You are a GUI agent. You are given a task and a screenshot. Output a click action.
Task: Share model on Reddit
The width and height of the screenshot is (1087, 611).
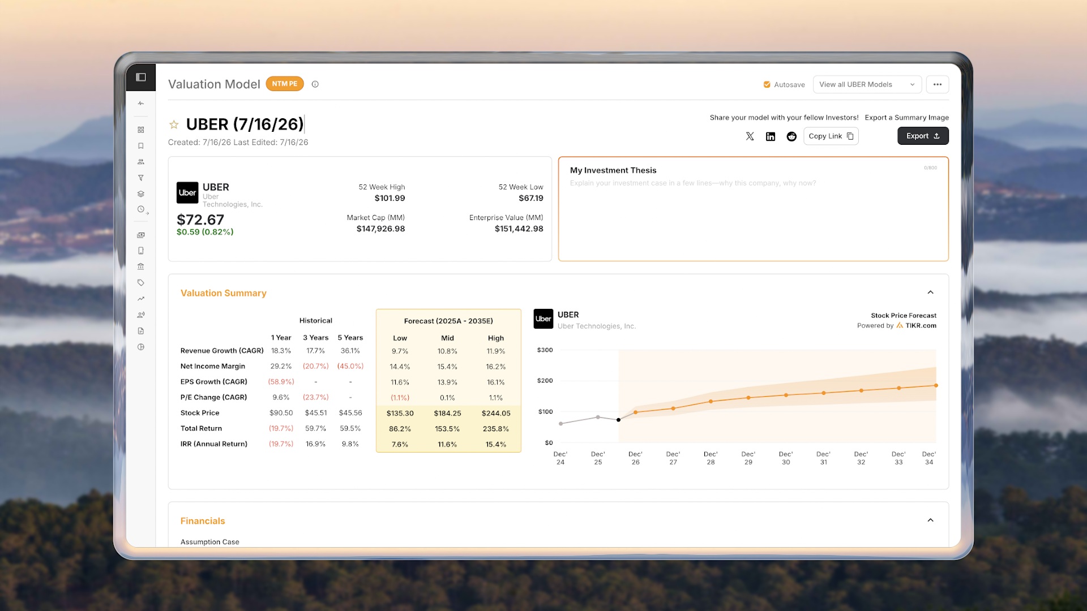coord(791,136)
